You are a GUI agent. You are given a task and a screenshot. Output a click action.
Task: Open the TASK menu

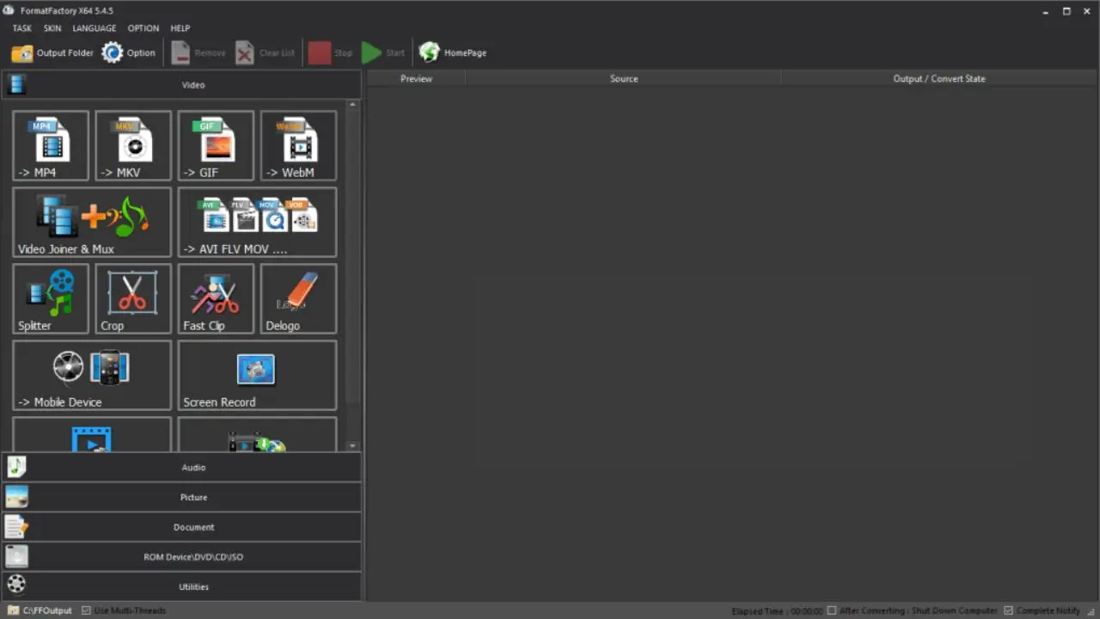(x=21, y=28)
